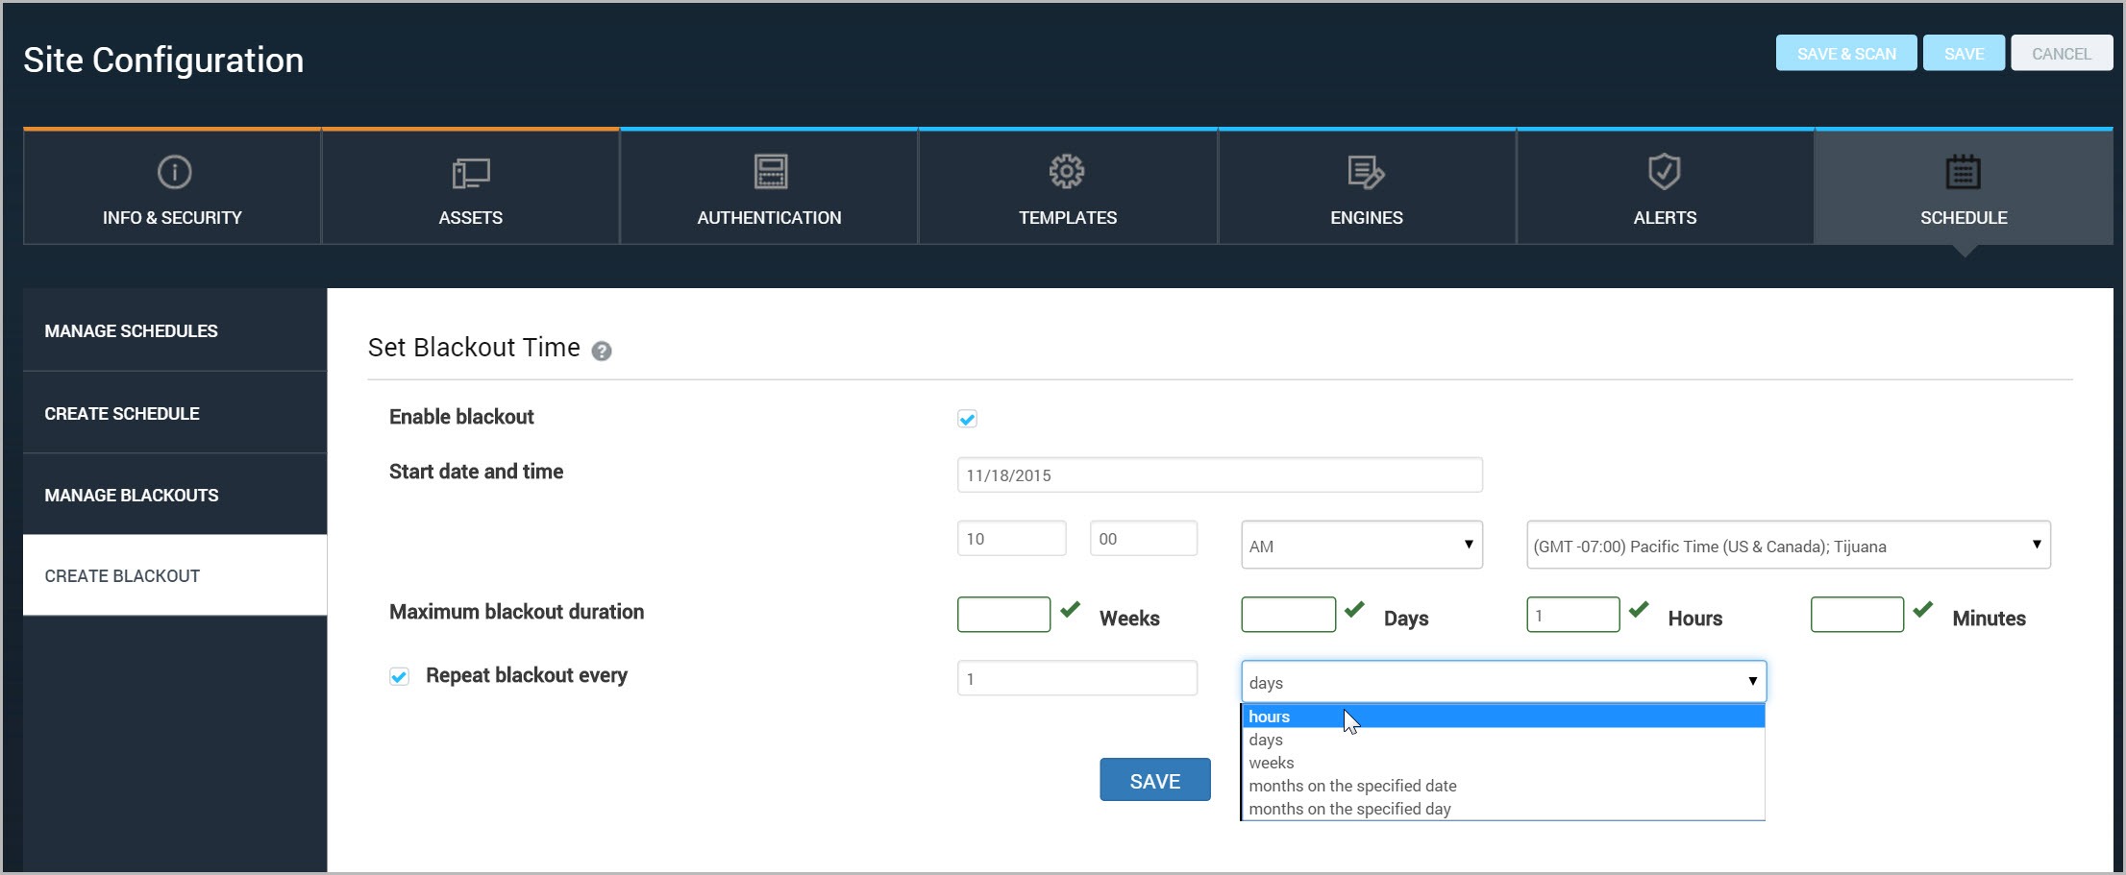Expand the Pacific Time zone dropdown
Viewport: 2126px width, 875px height.
1788,546
